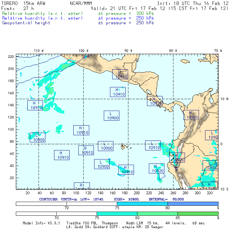Click the 'INTERVAL= 60.000' contour value

[166, 199]
